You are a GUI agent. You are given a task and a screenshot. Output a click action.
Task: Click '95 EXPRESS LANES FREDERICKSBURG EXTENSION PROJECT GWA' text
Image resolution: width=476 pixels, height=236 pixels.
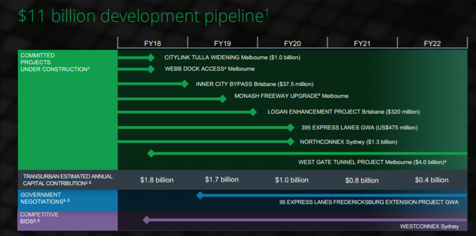(369, 202)
